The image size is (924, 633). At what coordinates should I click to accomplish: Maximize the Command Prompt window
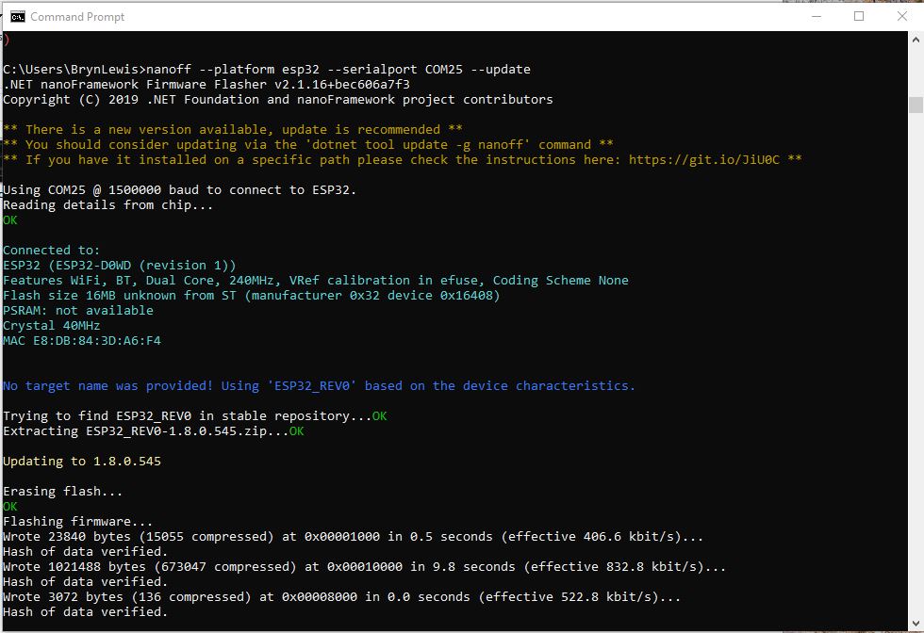coord(859,16)
